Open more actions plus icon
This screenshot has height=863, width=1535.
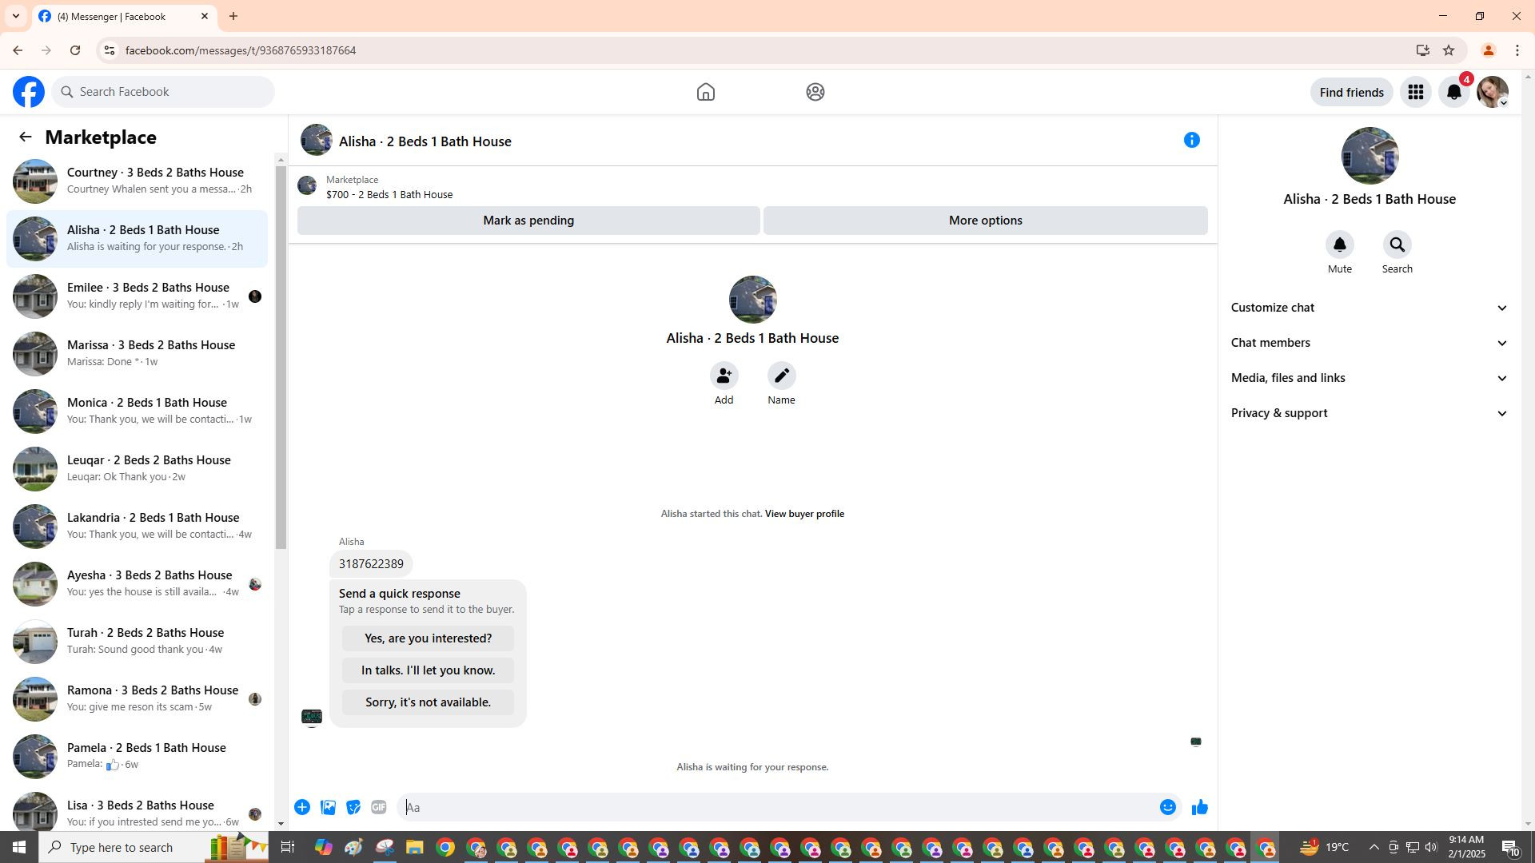[x=302, y=808]
